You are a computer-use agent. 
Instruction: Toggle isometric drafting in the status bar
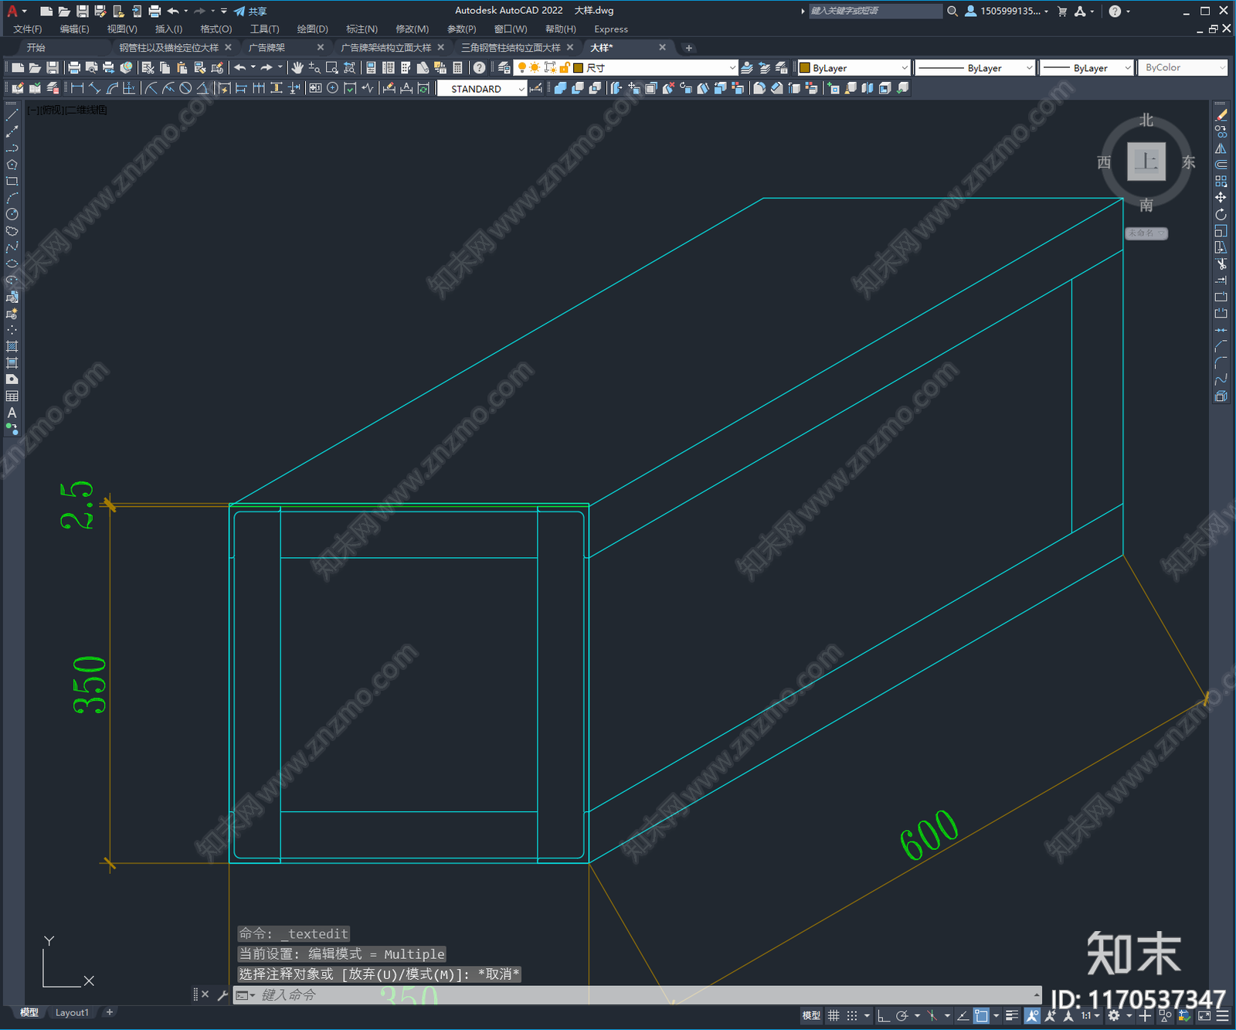point(932,1015)
